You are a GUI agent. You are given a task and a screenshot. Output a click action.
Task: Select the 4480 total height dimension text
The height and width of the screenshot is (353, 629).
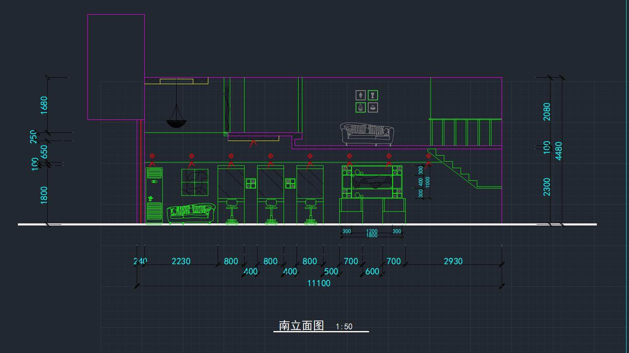pos(559,151)
